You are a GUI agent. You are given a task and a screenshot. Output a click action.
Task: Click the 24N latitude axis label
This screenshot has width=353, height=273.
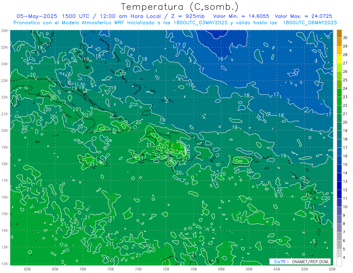tap(5, 64)
